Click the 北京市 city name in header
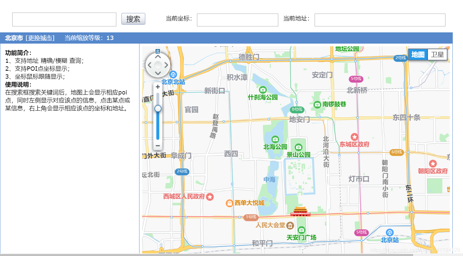Viewport: 463px width, 256px height. (14, 38)
